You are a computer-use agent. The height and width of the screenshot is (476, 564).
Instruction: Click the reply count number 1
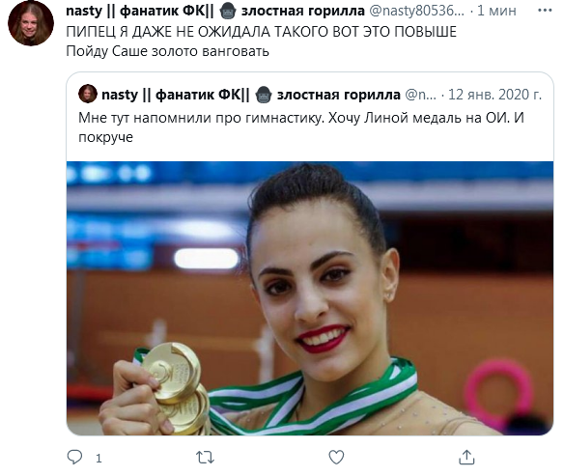pyautogui.click(x=99, y=458)
